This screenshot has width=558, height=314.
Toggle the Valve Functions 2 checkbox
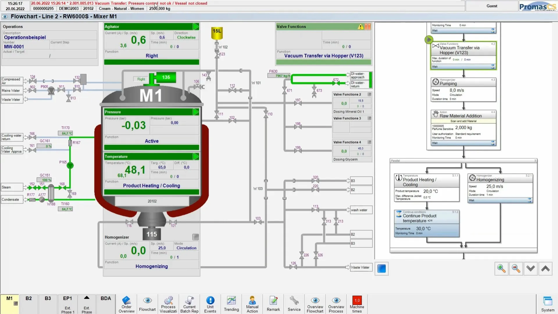coord(369,95)
